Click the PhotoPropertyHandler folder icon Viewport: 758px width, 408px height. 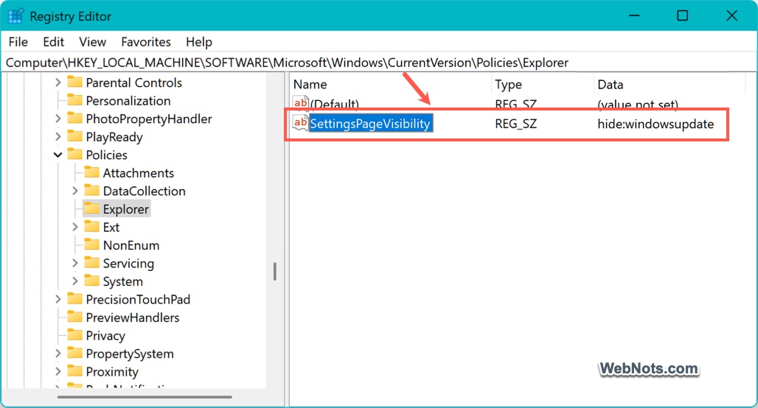pos(74,118)
